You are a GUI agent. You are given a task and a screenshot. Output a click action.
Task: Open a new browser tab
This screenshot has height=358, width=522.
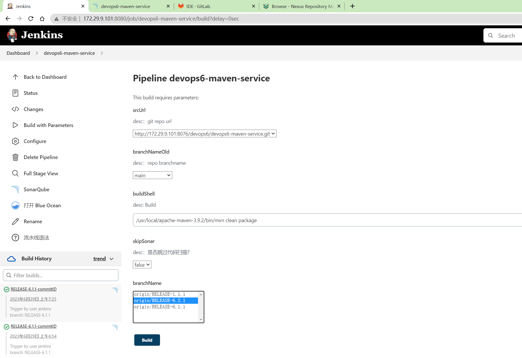353,6
